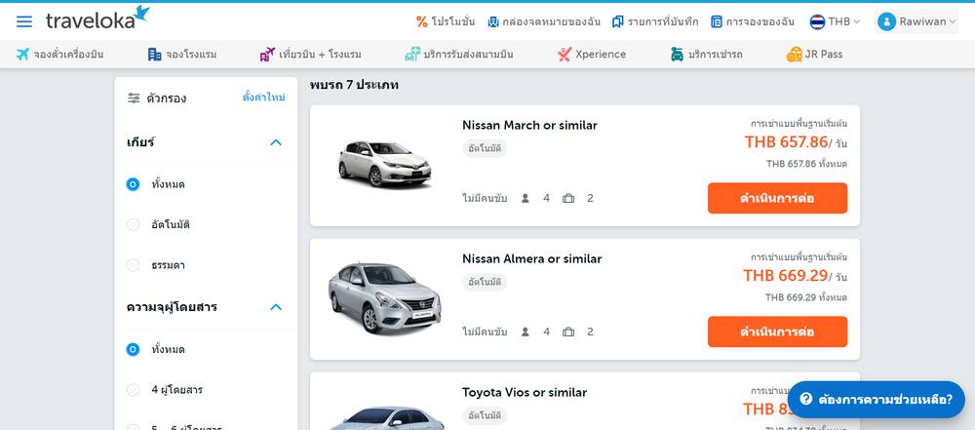
Task: Open รายการที่บันทึก link
Action: click(x=655, y=21)
